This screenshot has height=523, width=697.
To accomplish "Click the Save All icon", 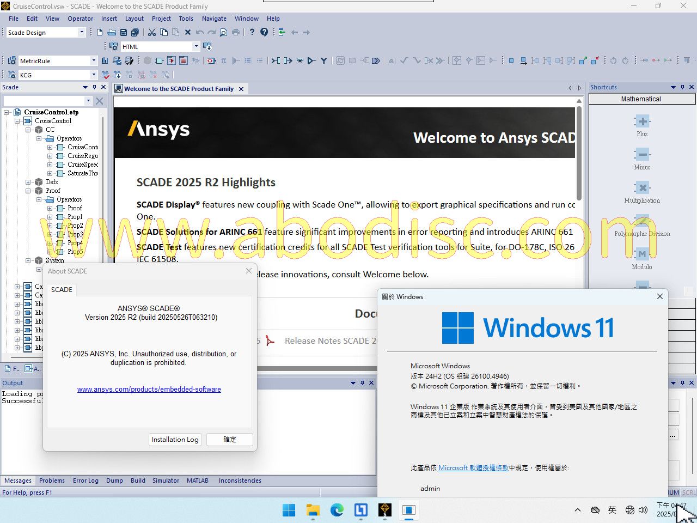I will pos(135,33).
